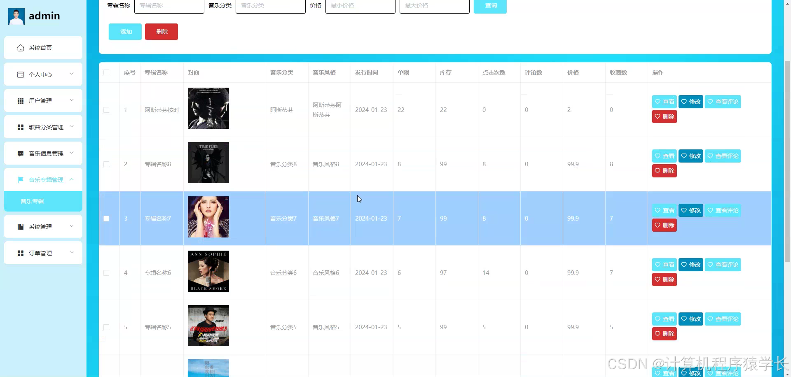The image size is (791, 377).
Task: Focus the 音乐分类 search field
Action: (x=271, y=6)
